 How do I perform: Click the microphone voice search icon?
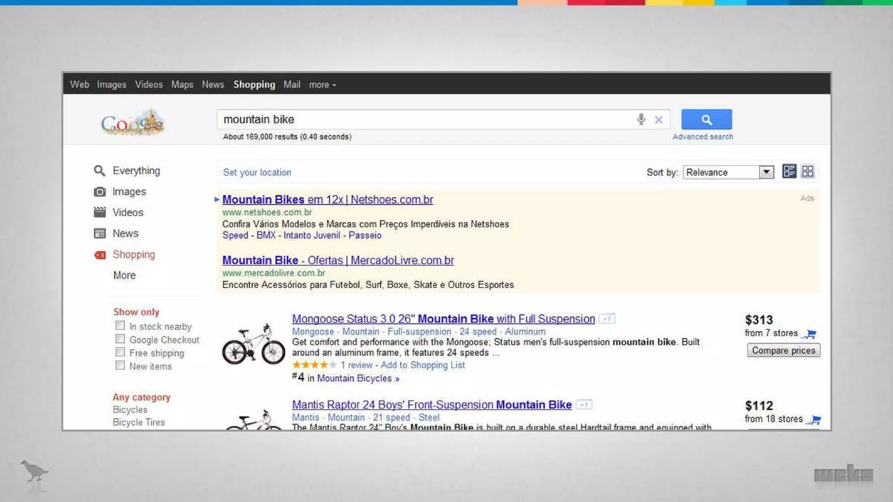coord(641,119)
